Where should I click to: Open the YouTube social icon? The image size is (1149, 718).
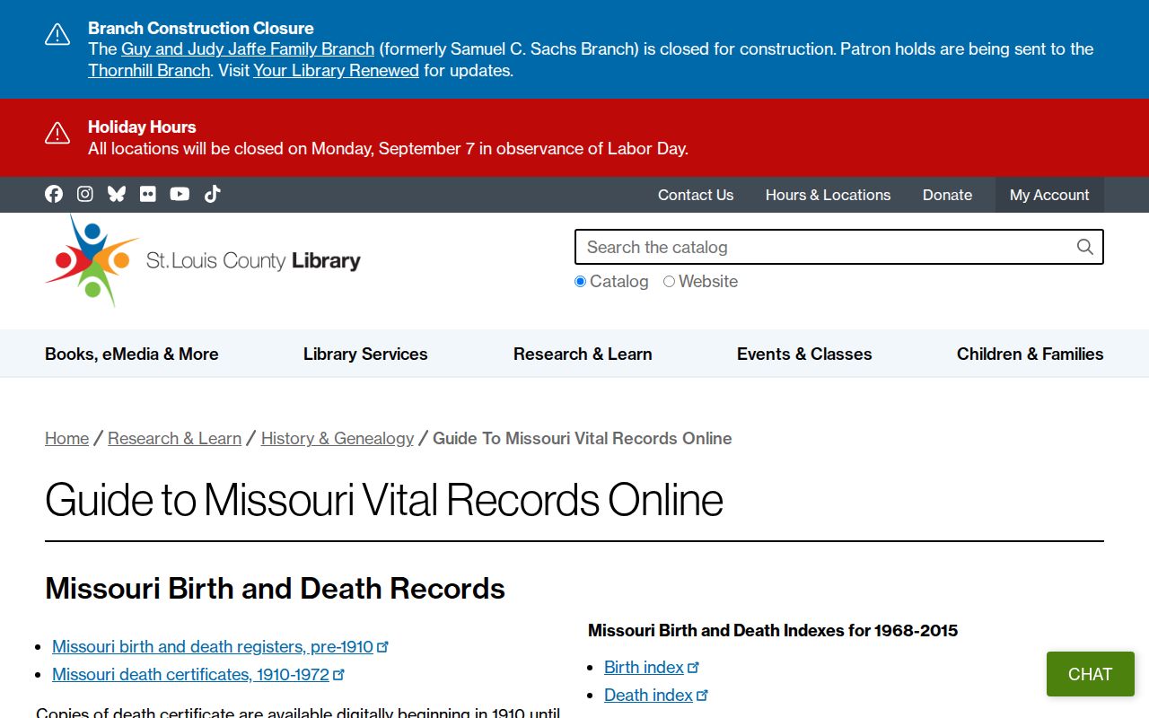(180, 194)
